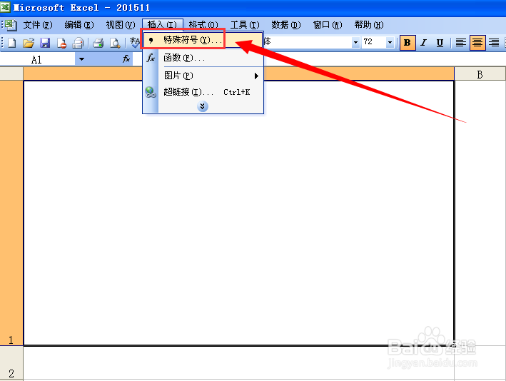Click the Excel workbook icon in menu bar
The image size is (506, 381).
coord(10,25)
